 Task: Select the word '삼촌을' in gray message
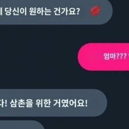(x=21, y=103)
